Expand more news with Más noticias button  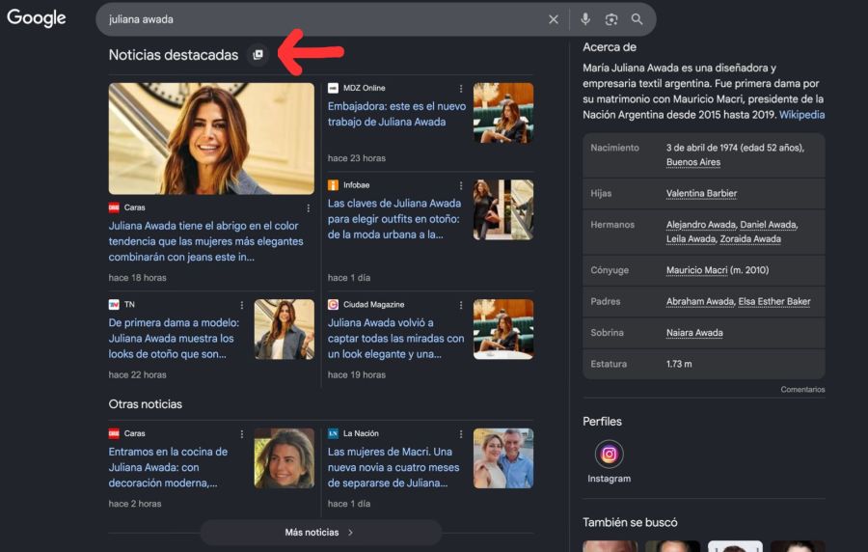[321, 532]
